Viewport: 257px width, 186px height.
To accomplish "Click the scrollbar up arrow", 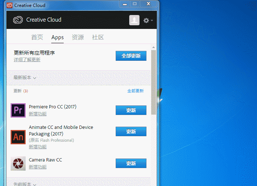I will tap(153, 47).
